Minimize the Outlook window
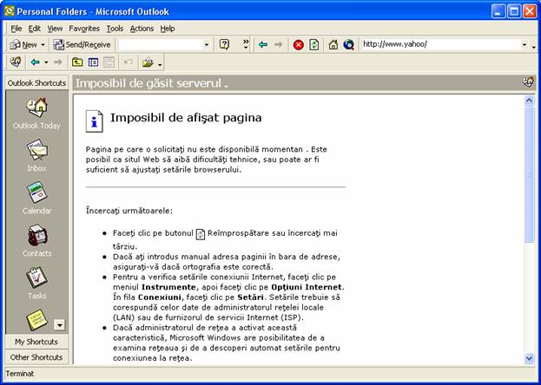The height and width of the screenshot is (385, 541). [x=498, y=12]
